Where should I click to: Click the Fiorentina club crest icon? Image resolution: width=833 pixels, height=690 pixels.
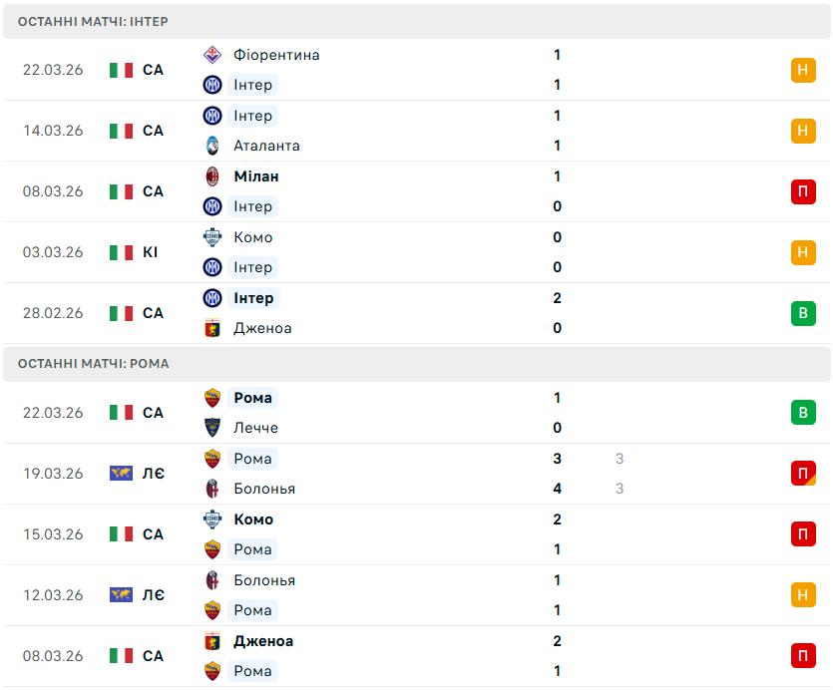[211, 55]
